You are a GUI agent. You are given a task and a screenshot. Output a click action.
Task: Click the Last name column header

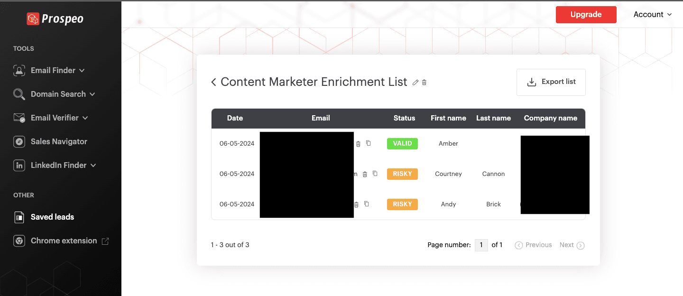(x=493, y=118)
